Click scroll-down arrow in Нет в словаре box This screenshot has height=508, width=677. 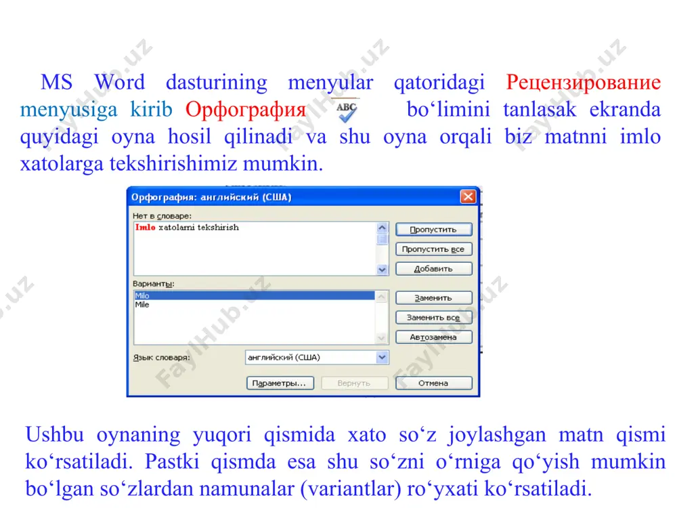382,270
